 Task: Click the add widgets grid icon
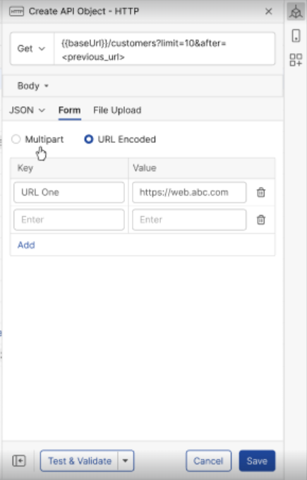click(x=296, y=59)
